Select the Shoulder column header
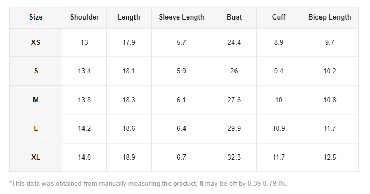370x194 pixels. (x=84, y=17)
